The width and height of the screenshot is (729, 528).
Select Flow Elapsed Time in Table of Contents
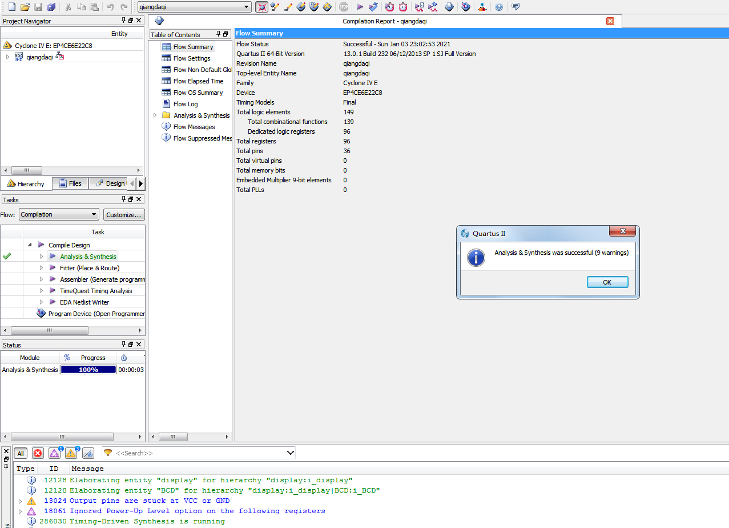(198, 81)
